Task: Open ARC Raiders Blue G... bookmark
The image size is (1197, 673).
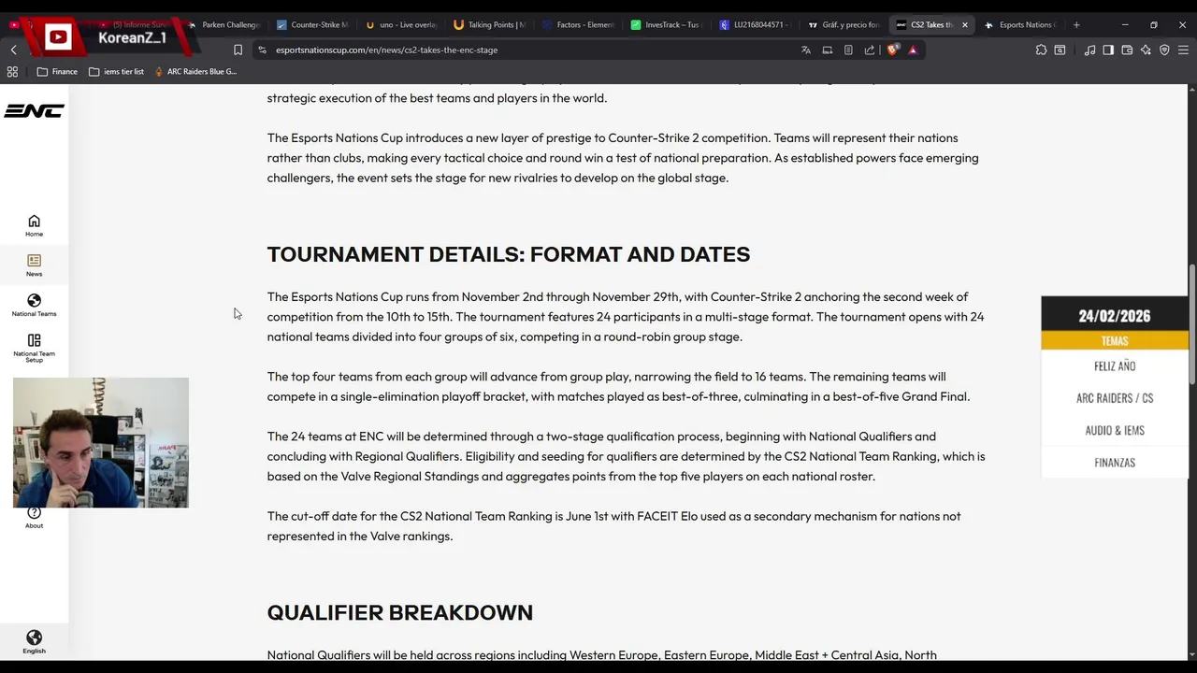Action: (x=195, y=71)
